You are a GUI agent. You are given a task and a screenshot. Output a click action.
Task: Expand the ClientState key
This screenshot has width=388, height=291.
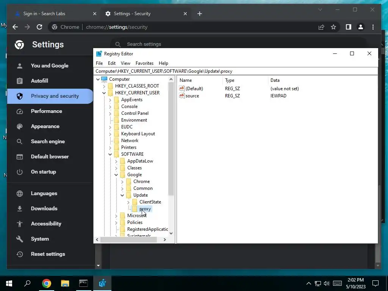click(128, 202)
